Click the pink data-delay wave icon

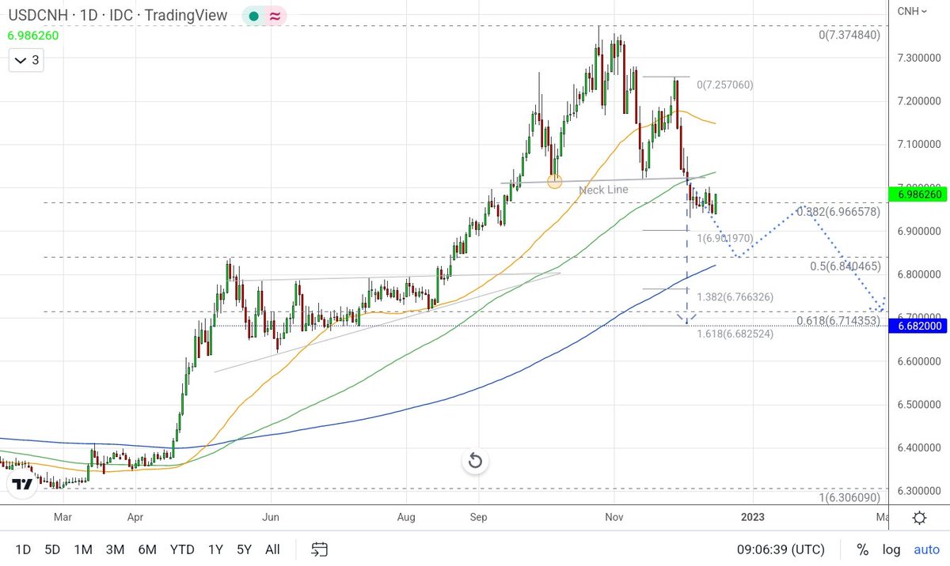(x=274, y=15)
